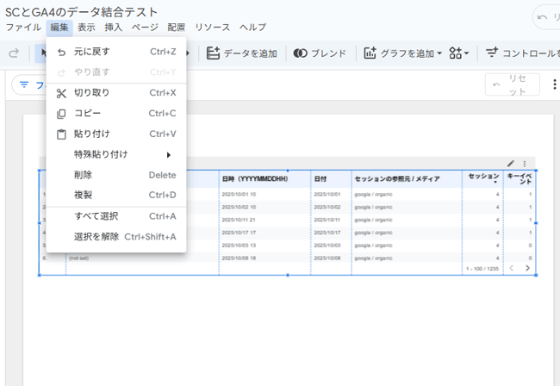Screen dimensions: 560x386
Task: Click the pagination text 1 - 100 / 1235
Action: [x=482, y=269]
